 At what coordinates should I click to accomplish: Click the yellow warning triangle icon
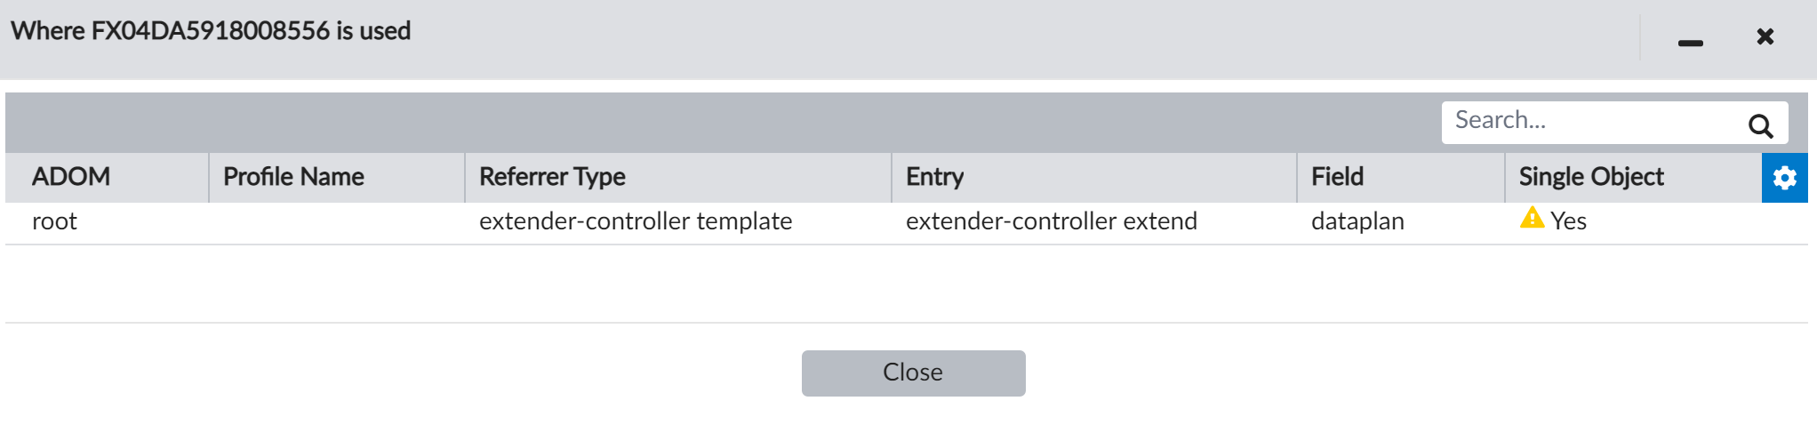[1532, 218]
